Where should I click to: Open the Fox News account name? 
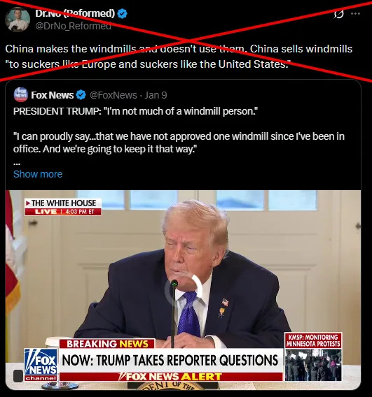[53, 95]
